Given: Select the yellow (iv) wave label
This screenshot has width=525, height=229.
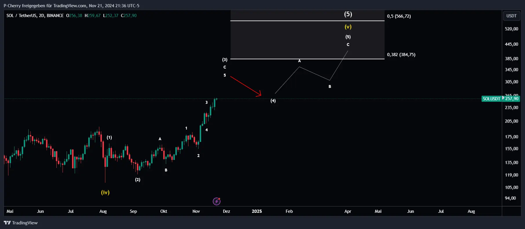Looking at the screenshot, I should [x=105, y=192].
